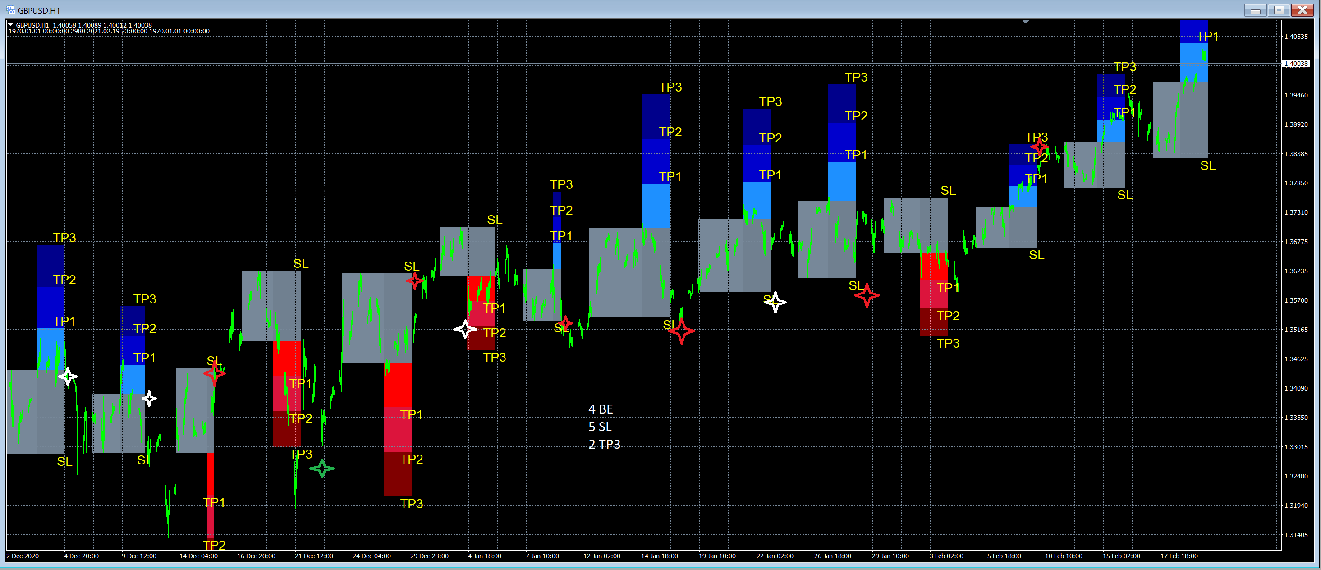
Task: Click time axis label '7 Jan 10:00'
Action: click(x=542, y=556)
